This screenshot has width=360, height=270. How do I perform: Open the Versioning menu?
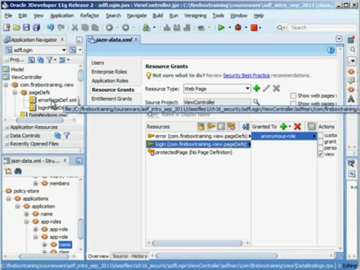(195, 16)
